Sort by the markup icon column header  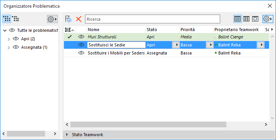[70, 30]
